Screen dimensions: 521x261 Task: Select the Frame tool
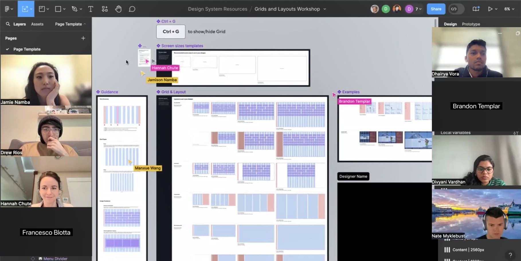tap(42, 9)
